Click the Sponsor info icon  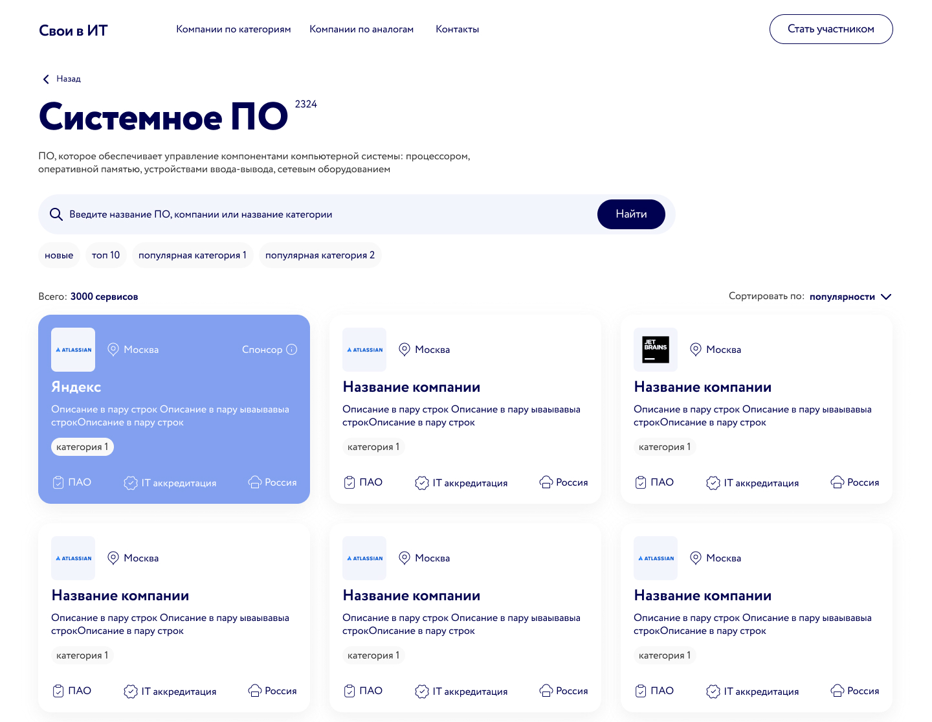pyautogui.click(x=292, y=350)
